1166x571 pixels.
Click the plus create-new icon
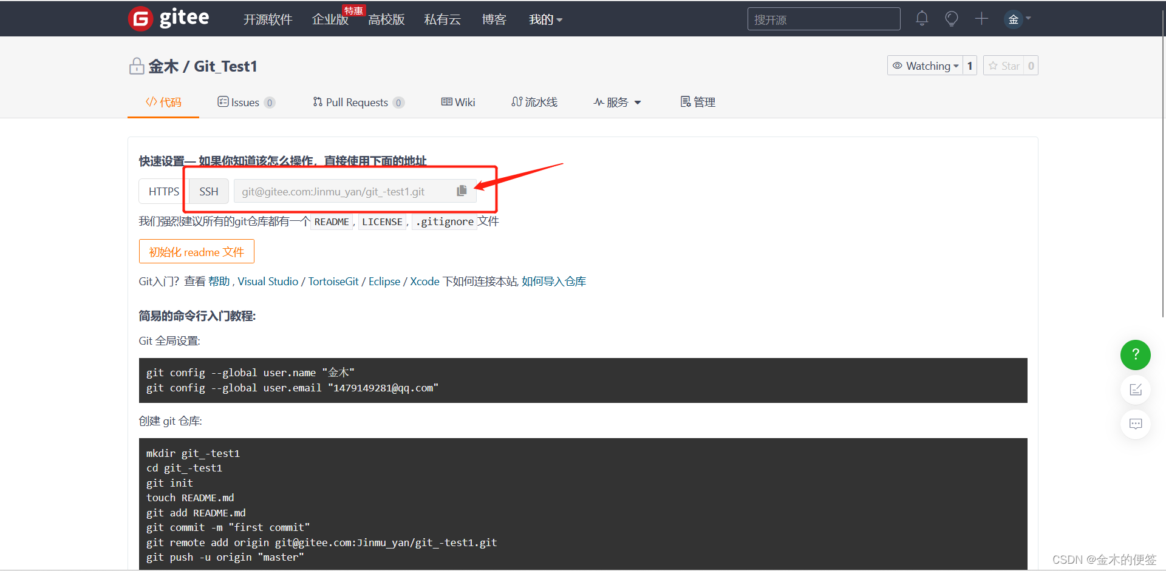coord(981,19)
